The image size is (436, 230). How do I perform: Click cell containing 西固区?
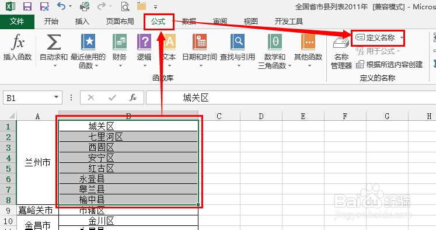128,147
